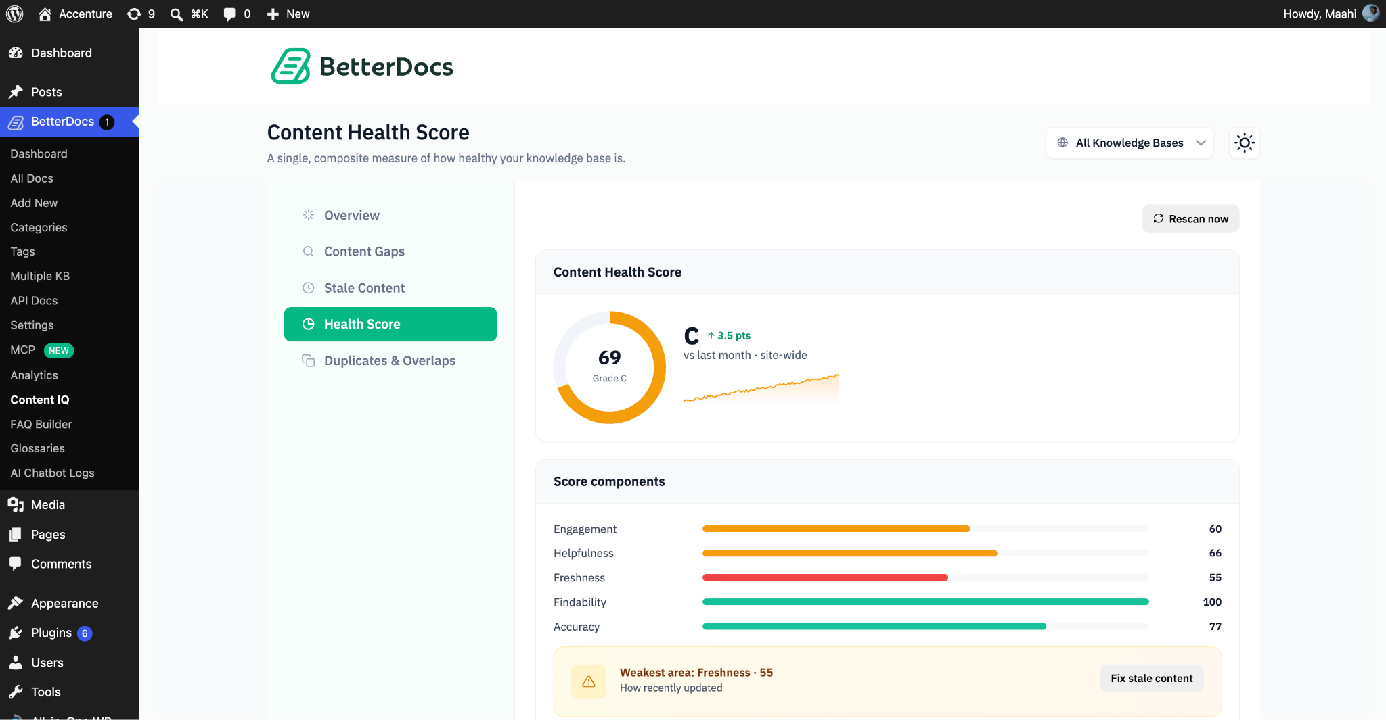Open Categories submenu item
This screenshot has width=1386, height=720.
pyautogui.click(x=39, y=227)
